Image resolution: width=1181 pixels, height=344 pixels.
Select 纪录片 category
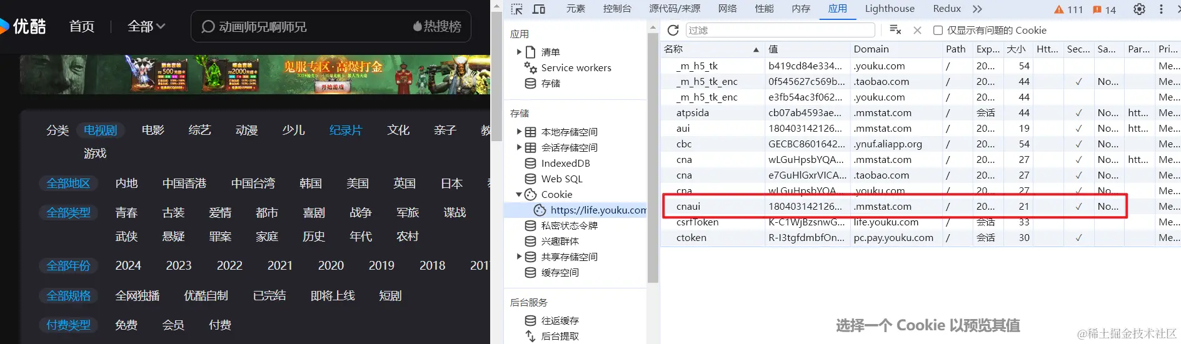tap(346, 130)
